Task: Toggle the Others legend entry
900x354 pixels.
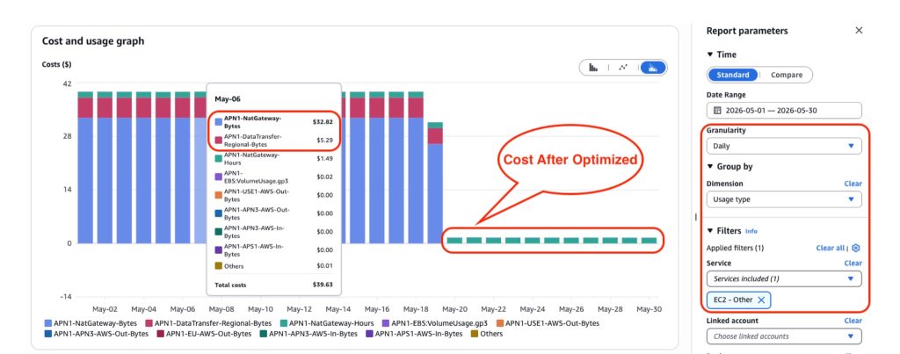Action: click(487, 333)
